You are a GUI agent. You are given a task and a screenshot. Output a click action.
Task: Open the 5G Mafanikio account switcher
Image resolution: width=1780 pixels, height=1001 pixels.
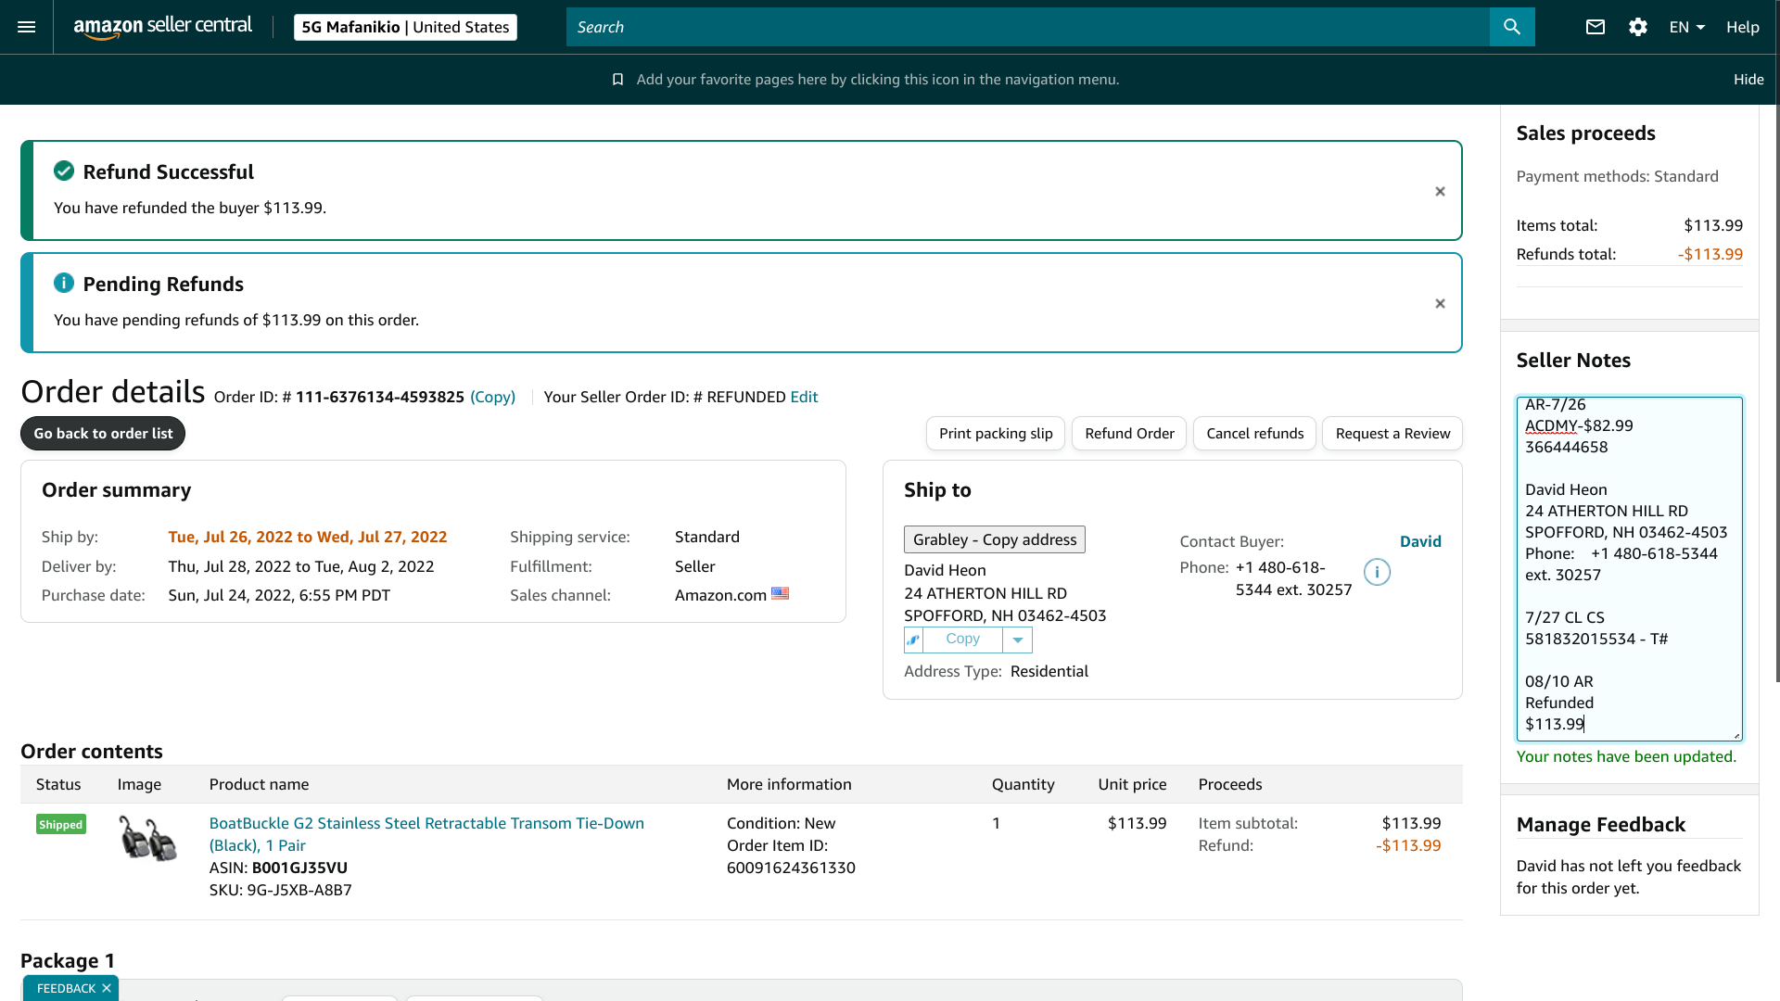405,27
